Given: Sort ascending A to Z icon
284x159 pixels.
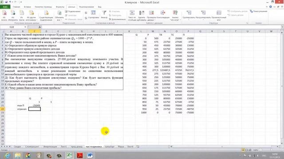Looking at the screenshot, I should tap(86, 13).
